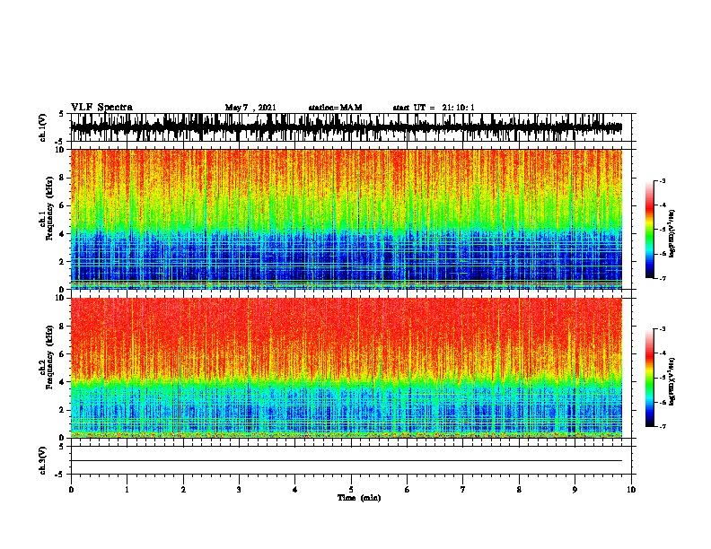Click the "-7" label on ch.1 color bar
Viewport: 711px width, 549px height.
coord(663,278)
